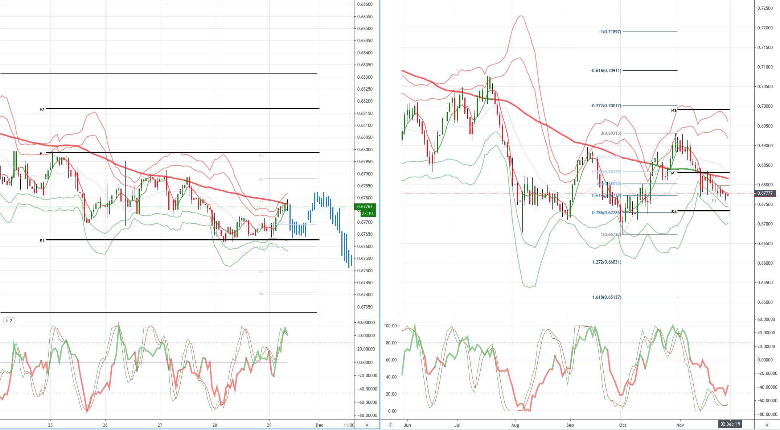This screenshot has width=780, height=430.
Task: Select the 0.67763 current price label
Action: pyautogui.click(x=365, y=207)
